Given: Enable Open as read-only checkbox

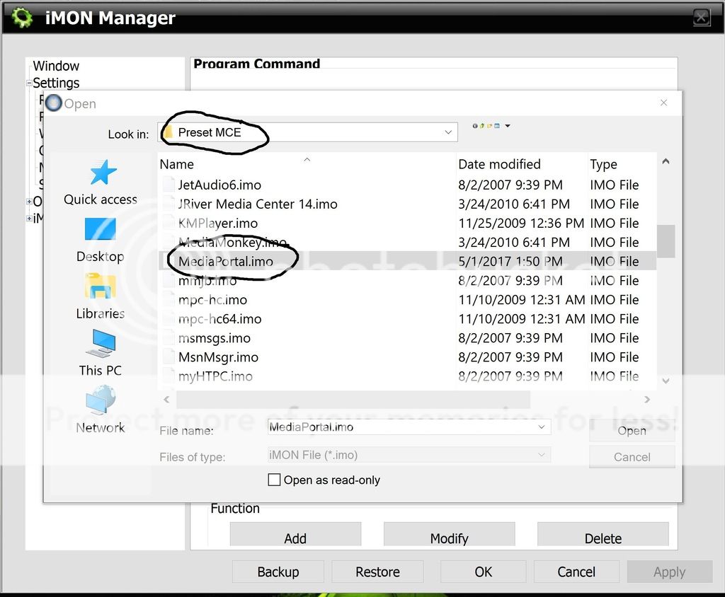Looking at the screenshot, I should click(275, 480).
